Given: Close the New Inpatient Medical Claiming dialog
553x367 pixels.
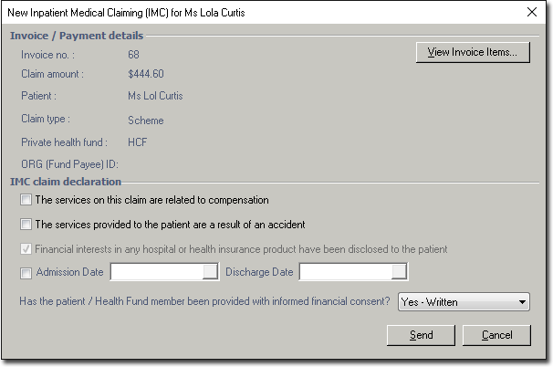Looking at the screenshot, I should point(532,13).
